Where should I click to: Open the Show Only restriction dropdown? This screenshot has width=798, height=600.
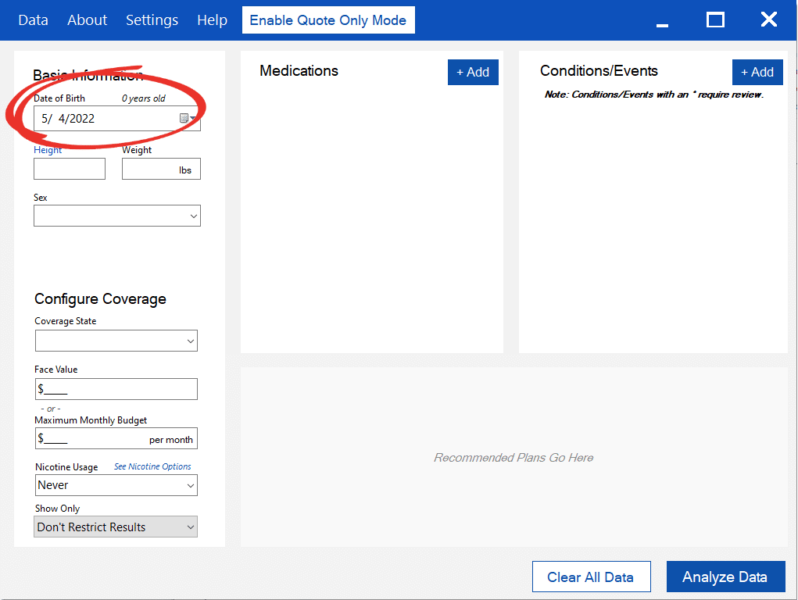click(x=116, y=527)
